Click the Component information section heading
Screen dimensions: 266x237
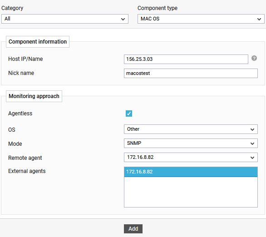38,42
